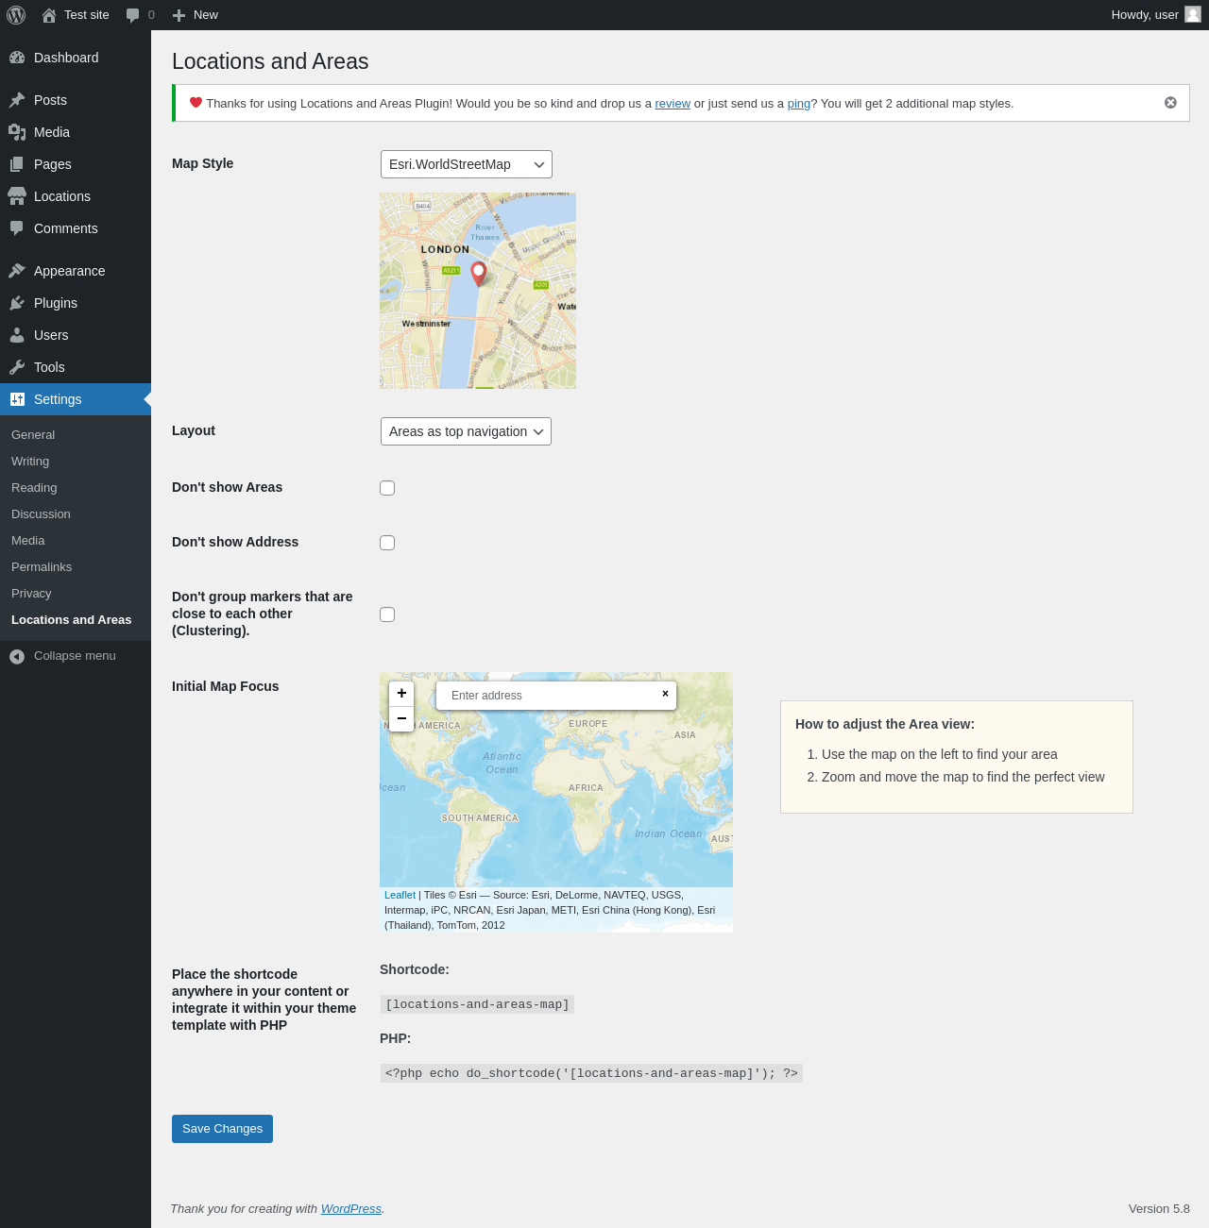Toggle the clustering checkbox
This screenshot has width=1209, height=1228.
[x=387, y=614]
